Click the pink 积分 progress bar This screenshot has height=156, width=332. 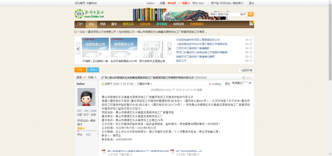point(87,131)
